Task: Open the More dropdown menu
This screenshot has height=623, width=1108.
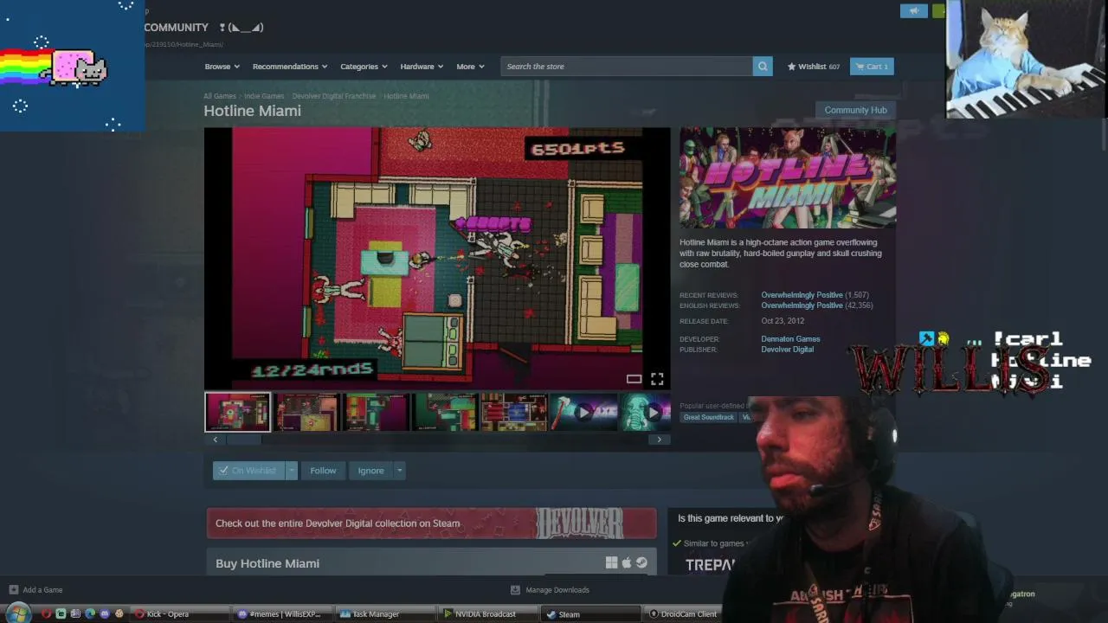Action: 471,67
